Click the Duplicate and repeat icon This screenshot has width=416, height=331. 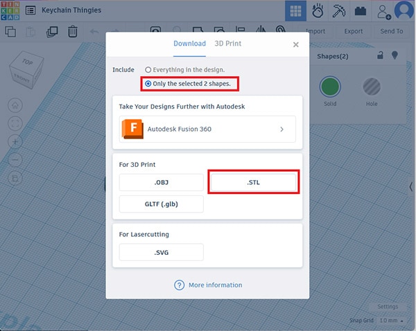52,32
